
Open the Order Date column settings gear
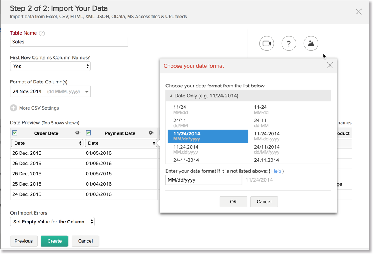point(77,133)
